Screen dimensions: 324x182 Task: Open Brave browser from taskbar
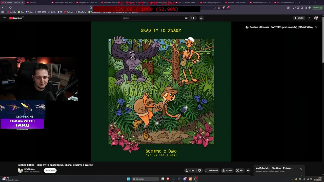(x=168, y=179)
